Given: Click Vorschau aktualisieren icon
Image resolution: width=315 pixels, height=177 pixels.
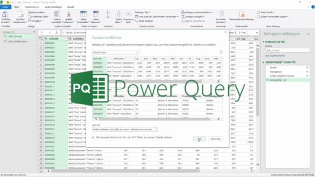Looking at the screenshot, I should (x=20, y=14).
